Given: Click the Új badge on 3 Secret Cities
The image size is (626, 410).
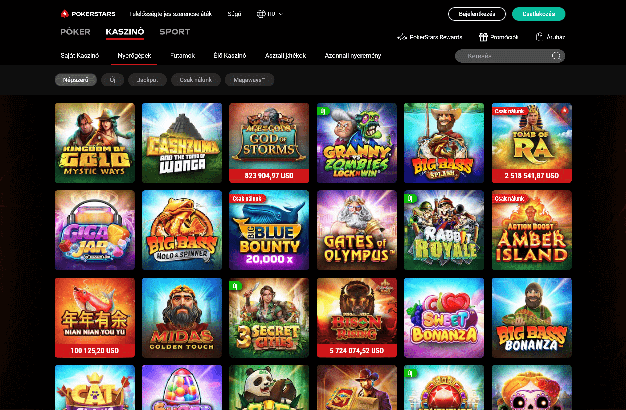Looking at the screenshot, I should pos(235,286).
